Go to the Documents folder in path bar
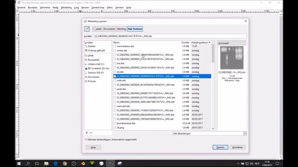 [x=109, y=29]
